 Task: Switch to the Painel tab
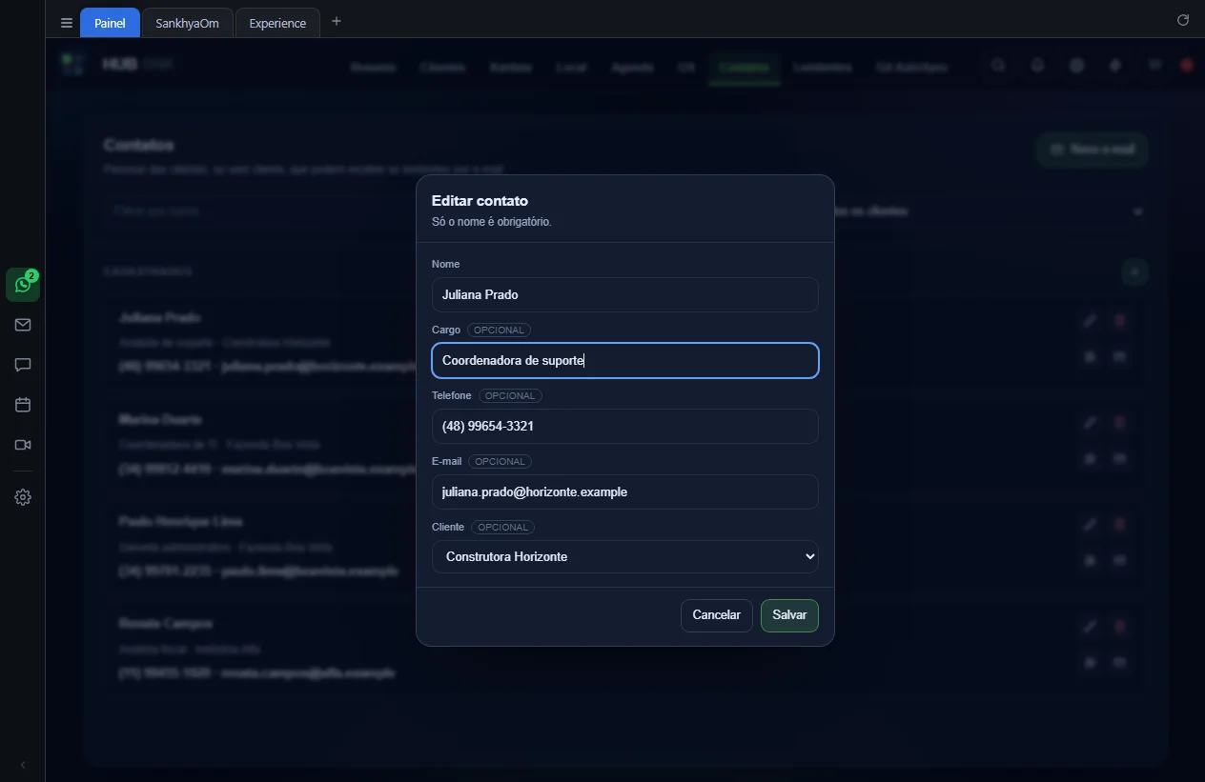point(110,23)
